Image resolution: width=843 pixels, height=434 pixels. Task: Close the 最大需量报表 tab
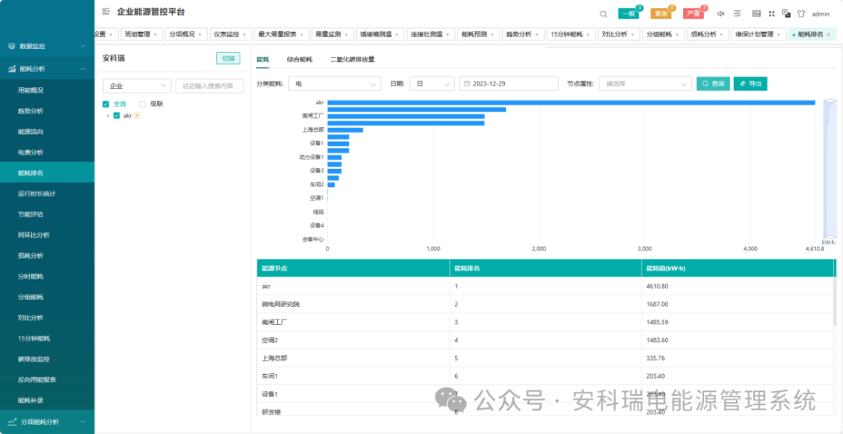(x=301, y=34)
